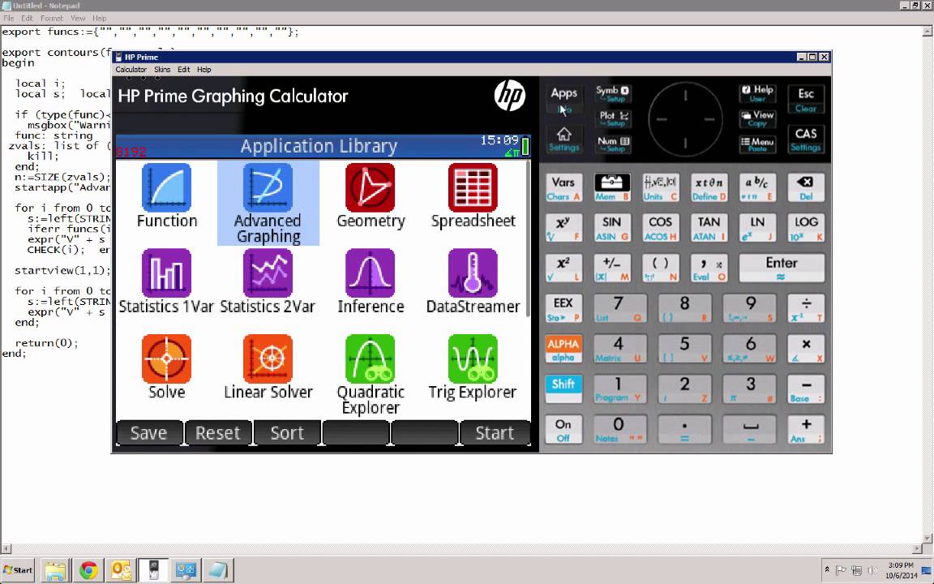Click the SIN key
This screenshot has width=934, height=584.
coord(612,228)
